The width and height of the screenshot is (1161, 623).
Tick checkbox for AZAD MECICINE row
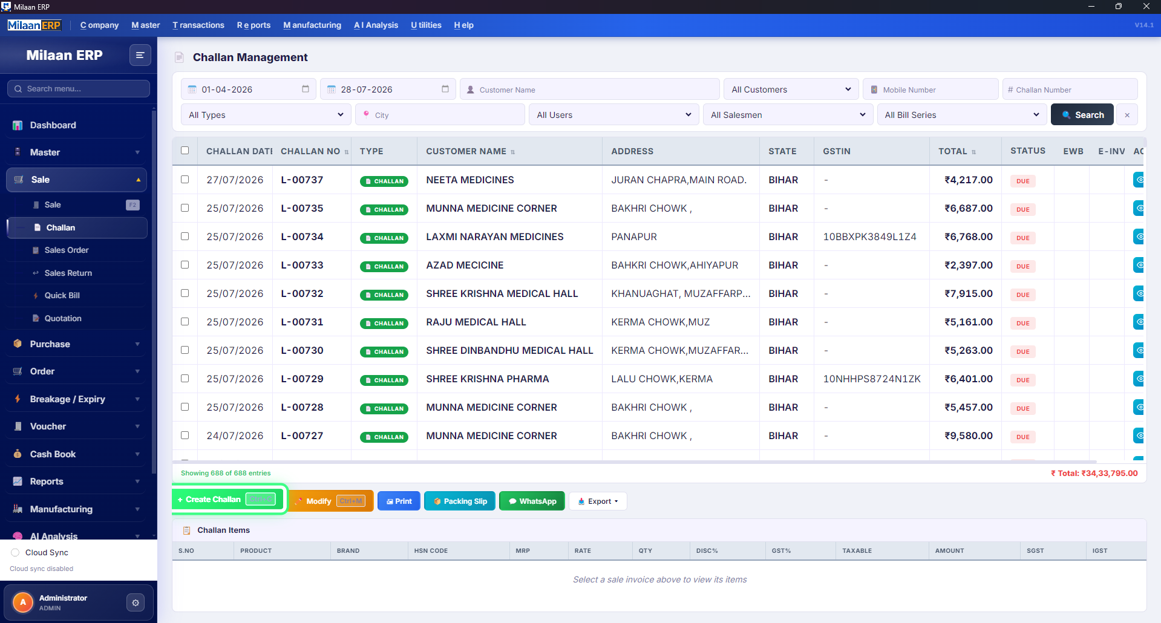click(185, 265)
